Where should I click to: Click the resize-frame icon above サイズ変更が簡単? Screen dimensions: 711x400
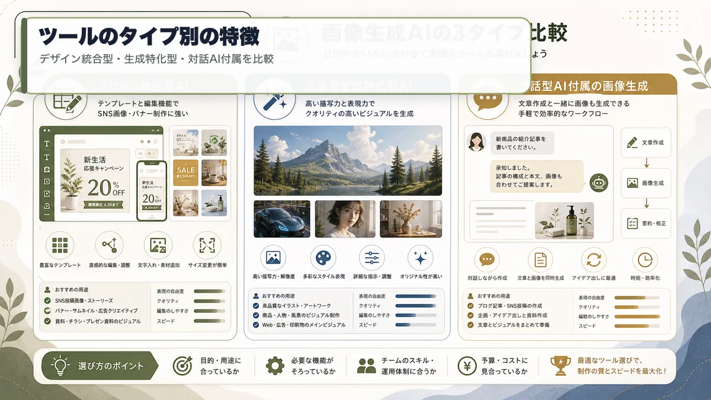207,245
